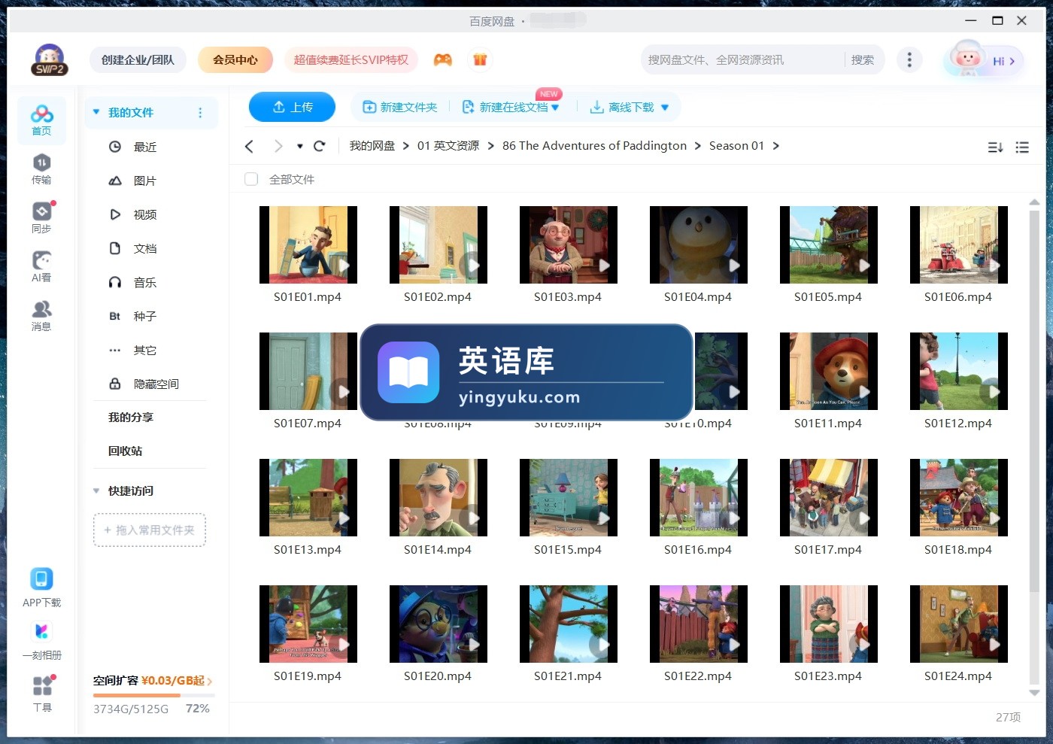This screenshot has width=1053, height=744.
Task: Open 文档 documents category
Action: pos(145,248)
